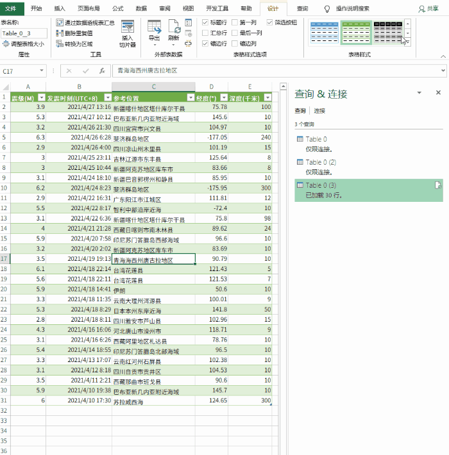Expand the table styles gallery
This screenshot has width=449, height=455.
tap(408, 42)
